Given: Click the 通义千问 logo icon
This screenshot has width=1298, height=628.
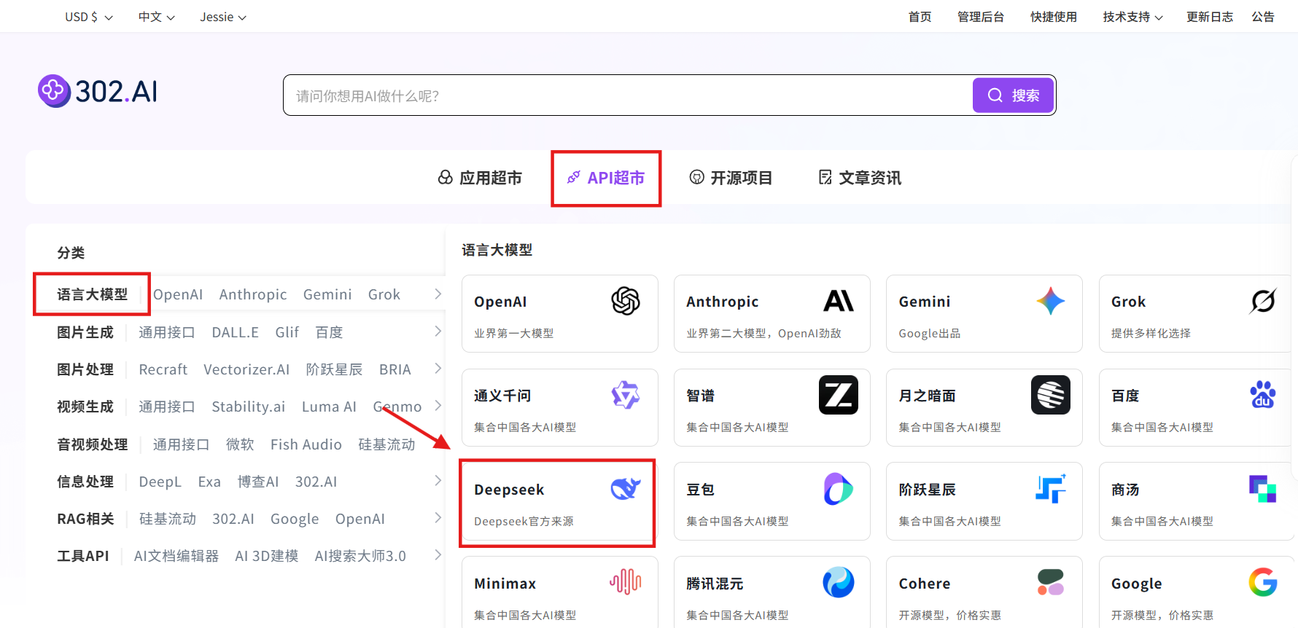Looking at the screenshot, I should coord(626,395).
